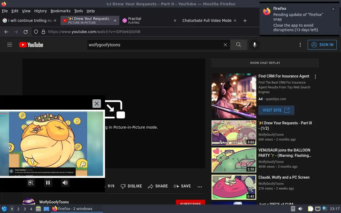341x213 pixels.
Task: Open the File menu
Action: click(x=5, y=11)
